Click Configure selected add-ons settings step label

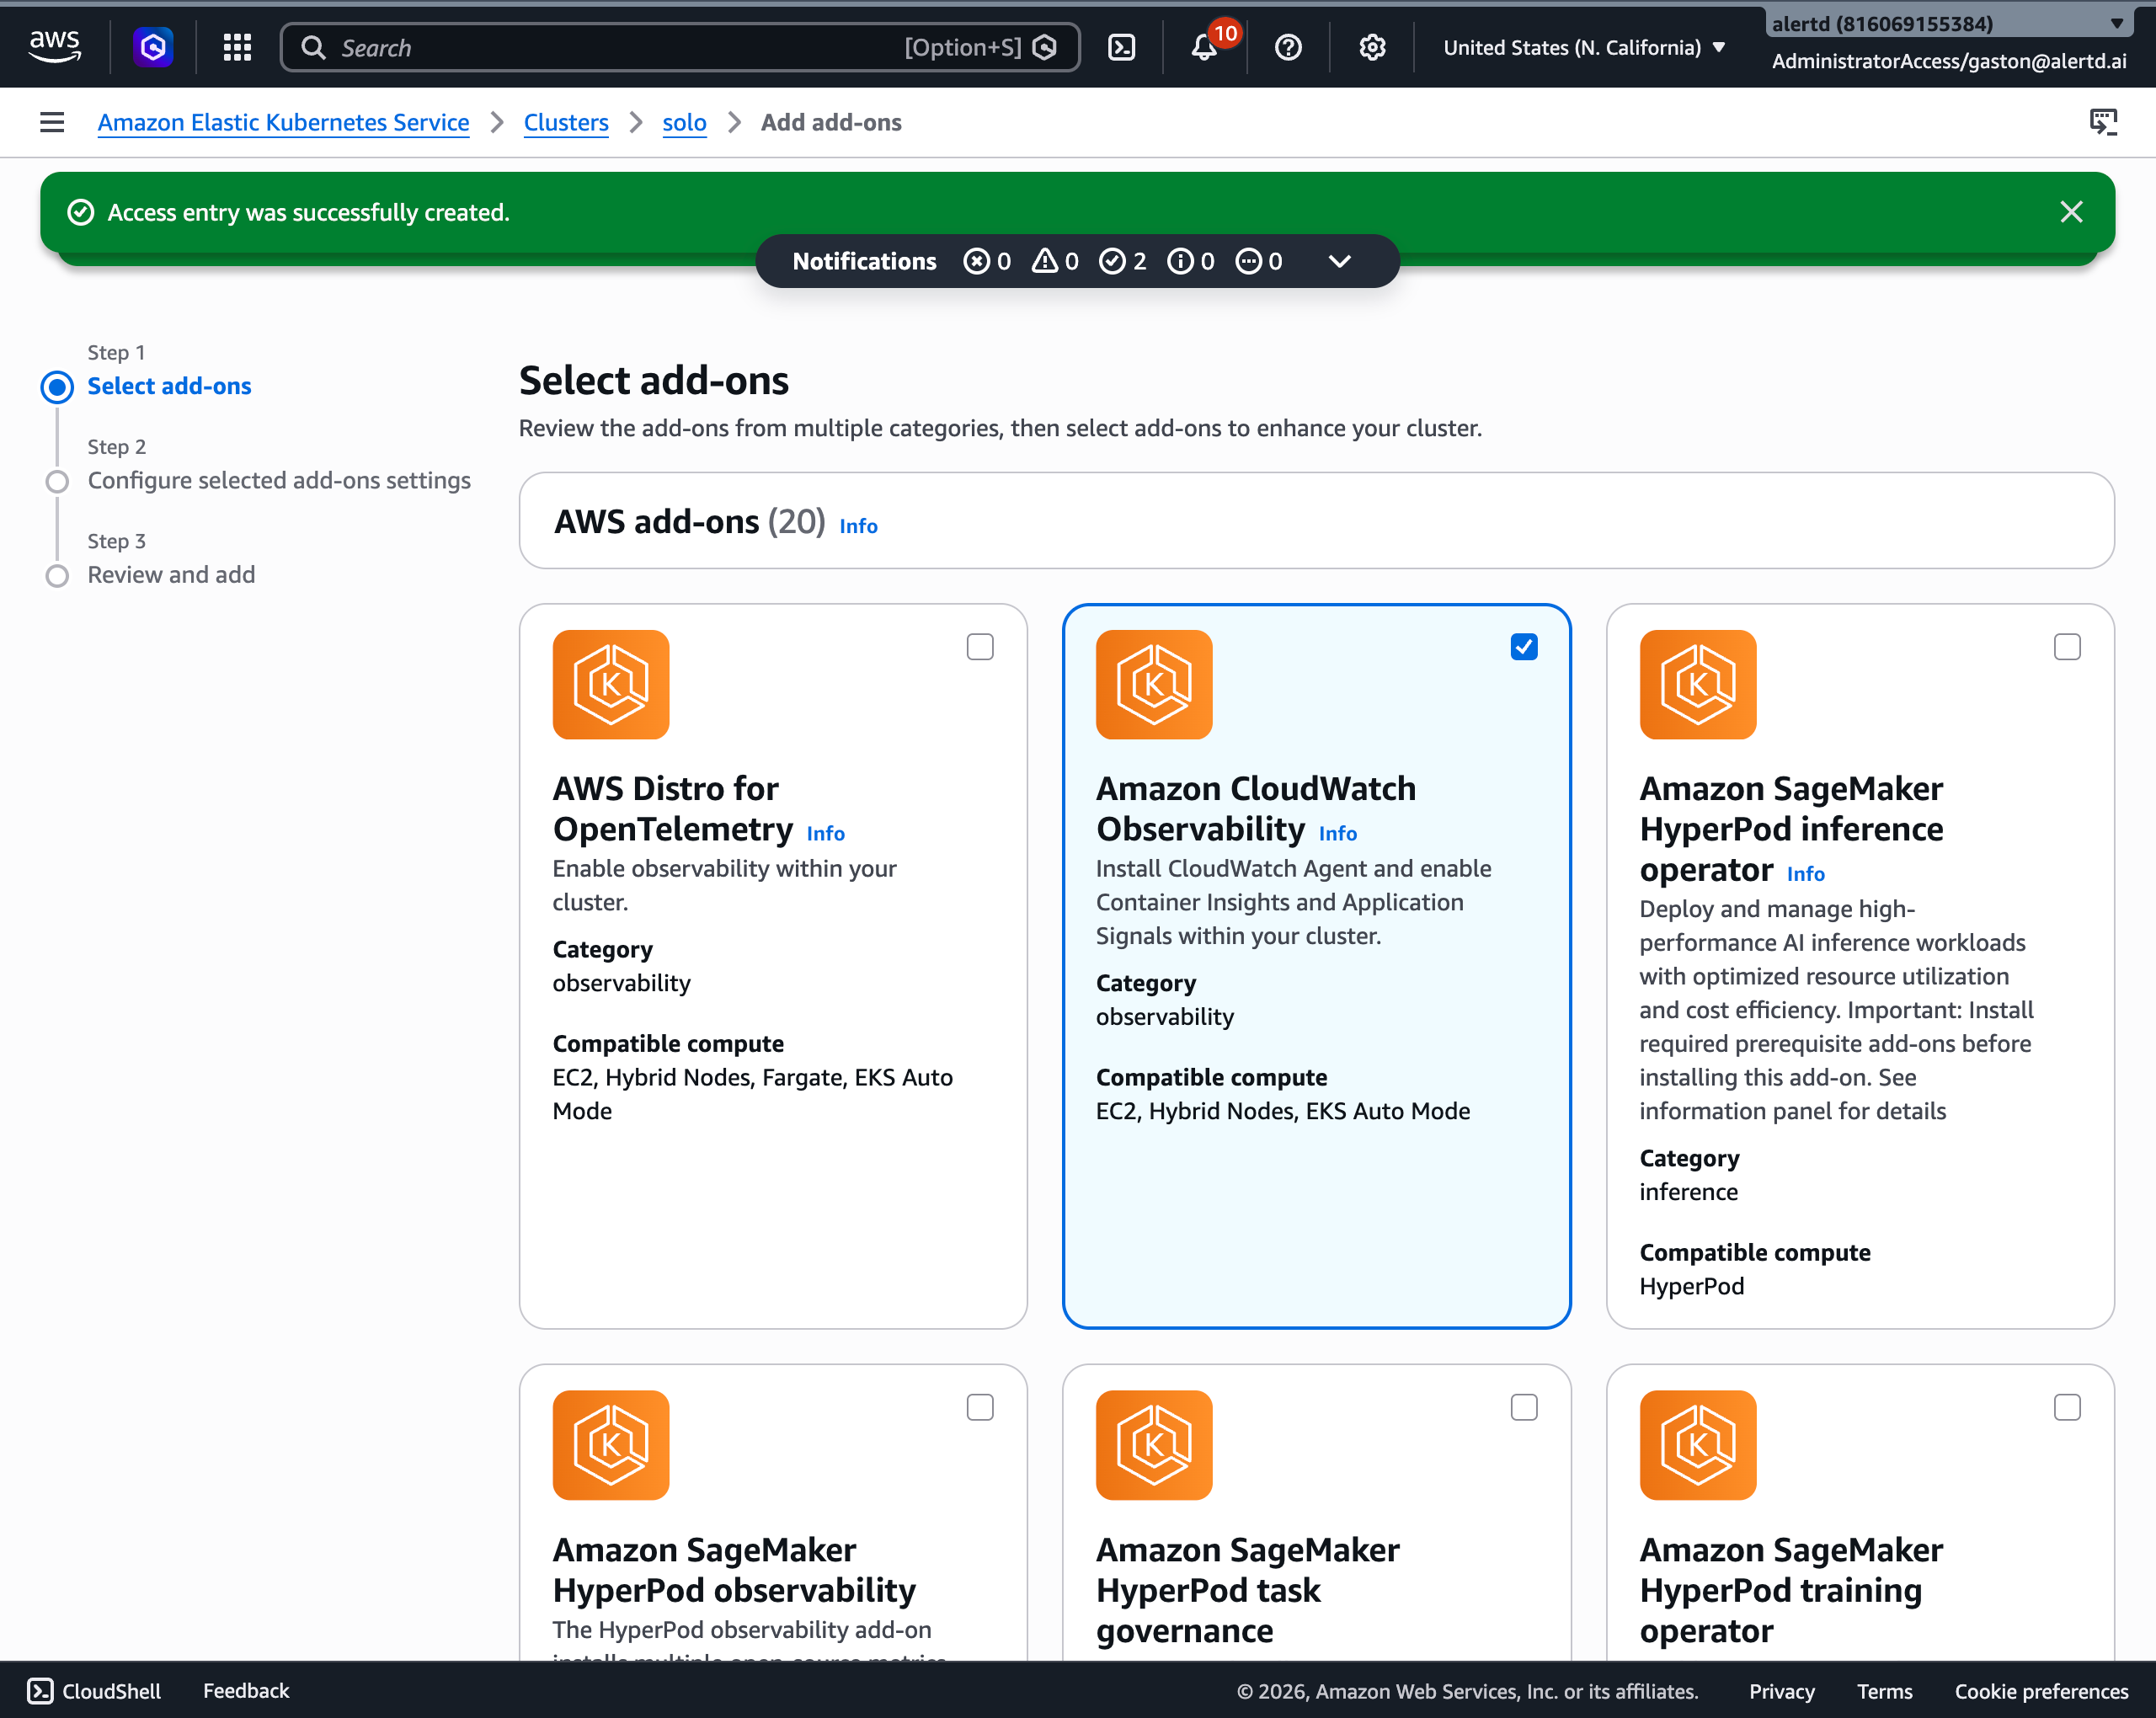pos(279,480)
